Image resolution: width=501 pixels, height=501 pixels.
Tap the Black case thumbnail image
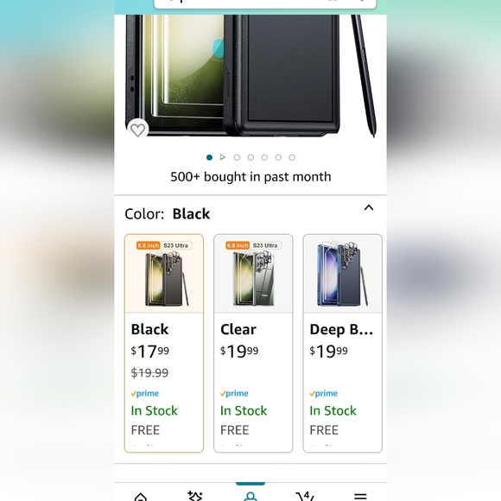pos(164,274)
